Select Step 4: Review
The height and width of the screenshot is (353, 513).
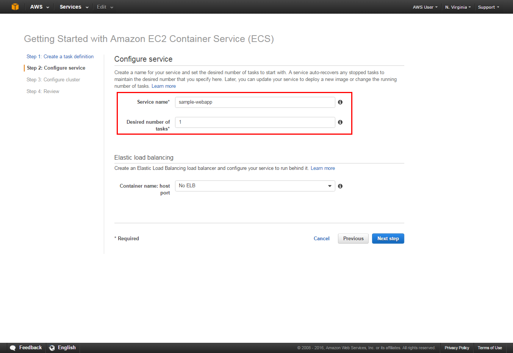(x=43, y=91)
